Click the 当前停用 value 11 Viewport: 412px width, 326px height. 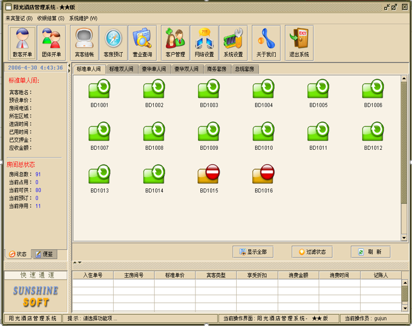(x=38, y=206)
